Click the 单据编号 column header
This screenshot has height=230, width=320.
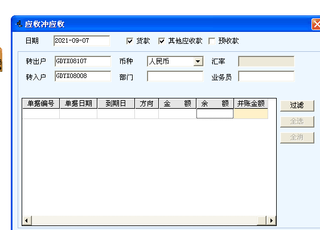coord(41,104)
